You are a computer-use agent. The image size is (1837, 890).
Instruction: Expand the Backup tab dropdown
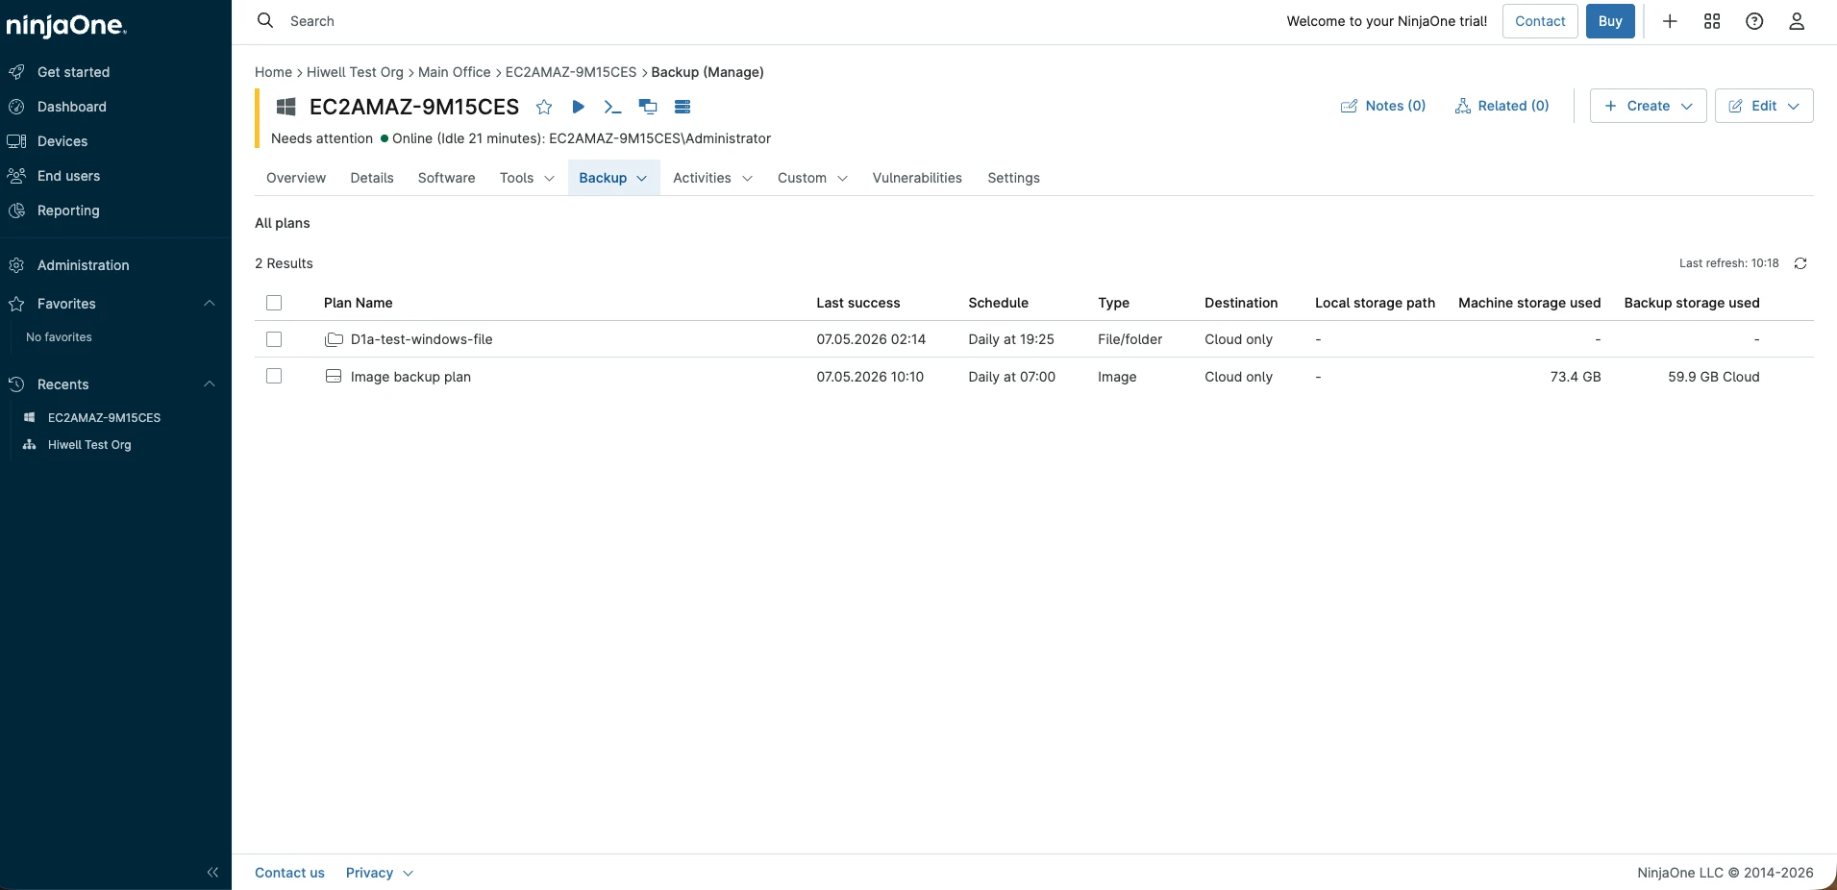642,179
